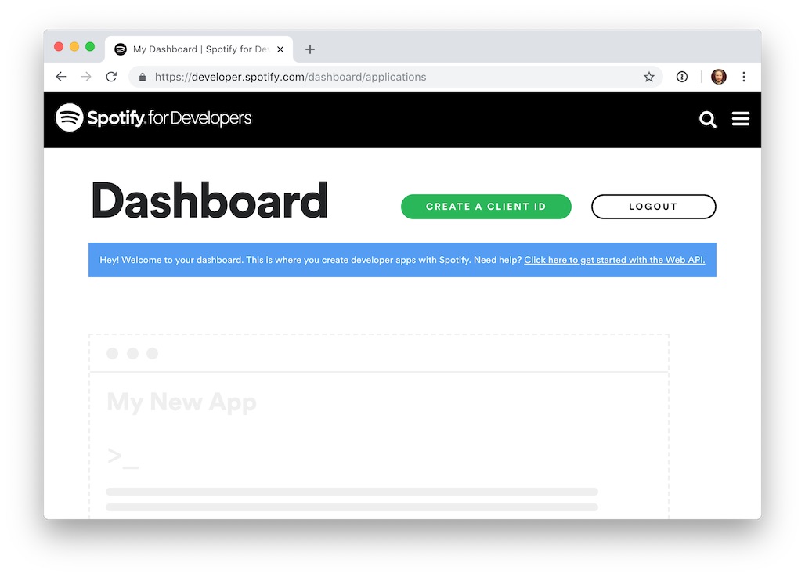This screenshot has height=577, width=805.
Task: Click the extension icon beside the profile avatar
Action: tap(682, 77)
